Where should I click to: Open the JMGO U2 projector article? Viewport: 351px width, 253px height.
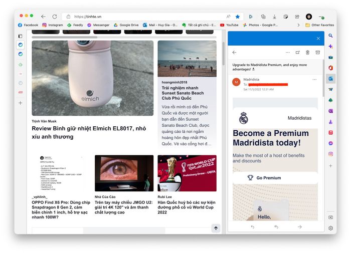click(123, 207)
